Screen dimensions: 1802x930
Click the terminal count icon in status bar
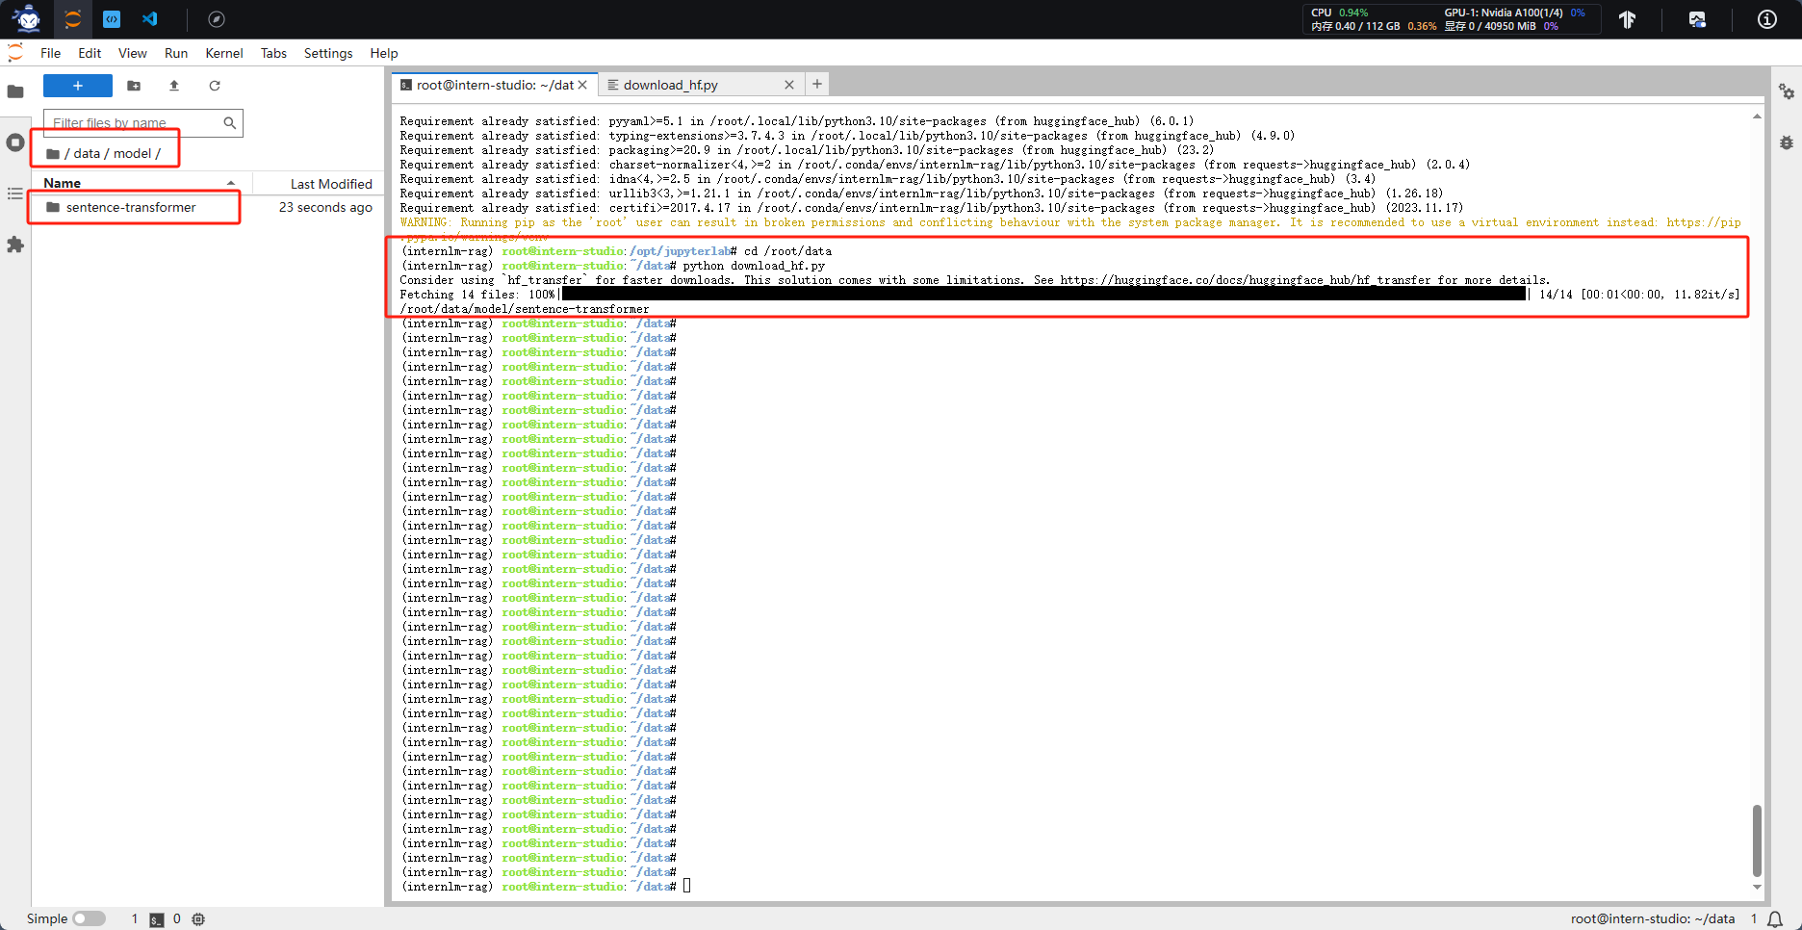[156, 919]
